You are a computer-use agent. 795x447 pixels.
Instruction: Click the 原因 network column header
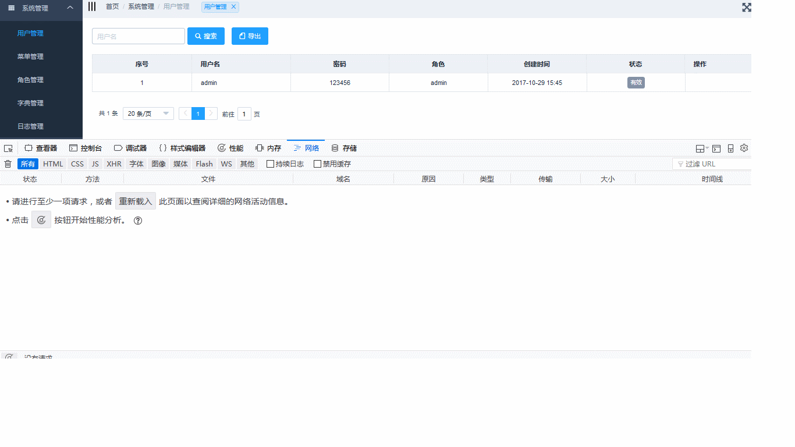(x=428, y=179)
